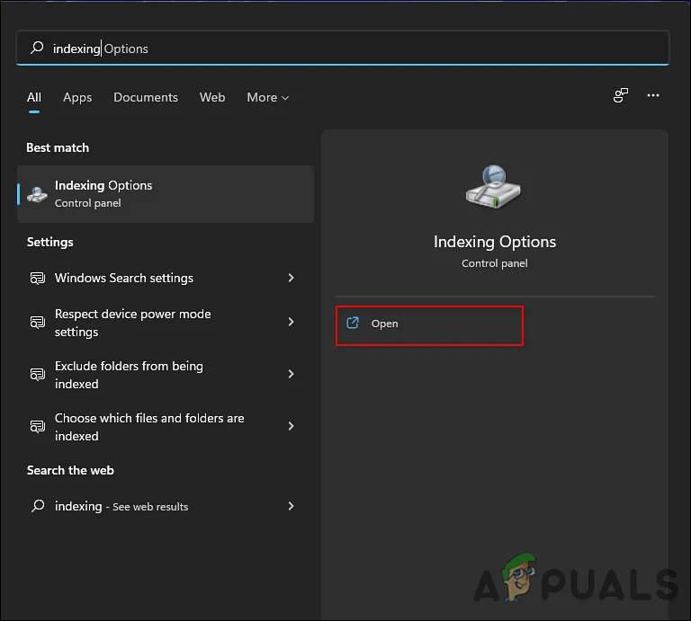
Task: Select Indexing Options best match result
Action: tap(166, 194)
